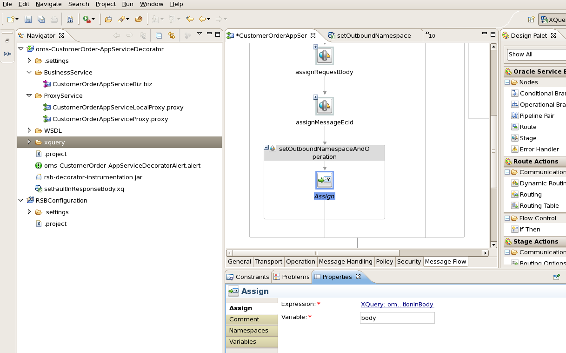566x353 pixels.
Task: Collapse the ProxyService folder
Action: coord(29,95)
